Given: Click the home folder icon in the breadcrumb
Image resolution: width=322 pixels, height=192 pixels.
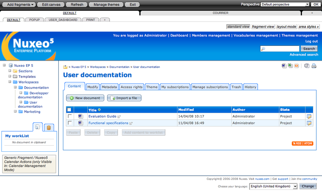Looking at the screenshot, I should click(x=65, y=67).
